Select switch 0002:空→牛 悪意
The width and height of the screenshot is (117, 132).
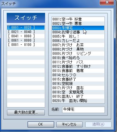78,24
